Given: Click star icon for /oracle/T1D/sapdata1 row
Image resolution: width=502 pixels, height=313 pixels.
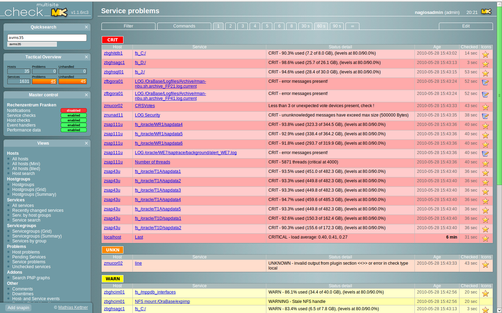Looking at the screenshot, I should (x=485, y=219).
